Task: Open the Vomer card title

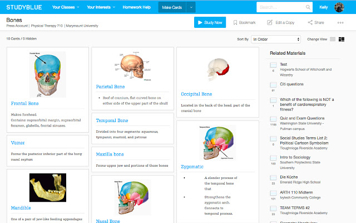Action: click(18, 143)
